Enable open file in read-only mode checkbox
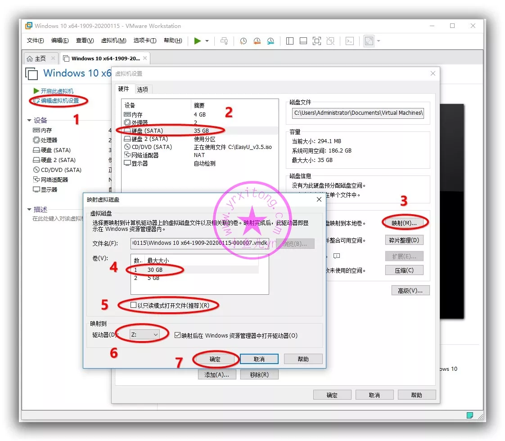The image size is (505, 441). click(x=133, y=305)
